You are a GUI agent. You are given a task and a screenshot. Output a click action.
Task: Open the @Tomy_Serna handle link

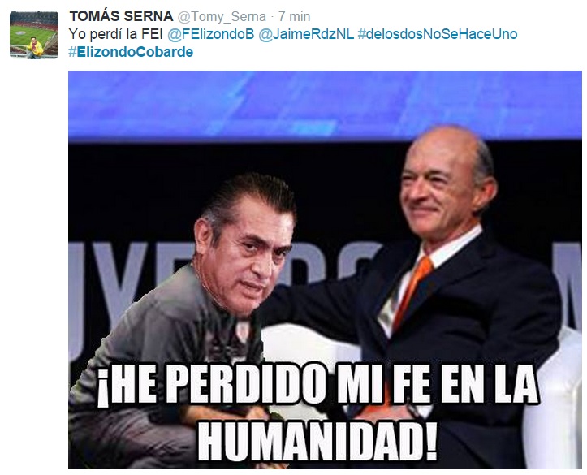(x=222, y=17)
